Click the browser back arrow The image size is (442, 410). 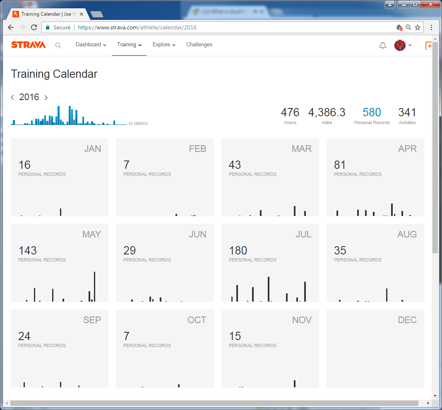pos(11,27)
